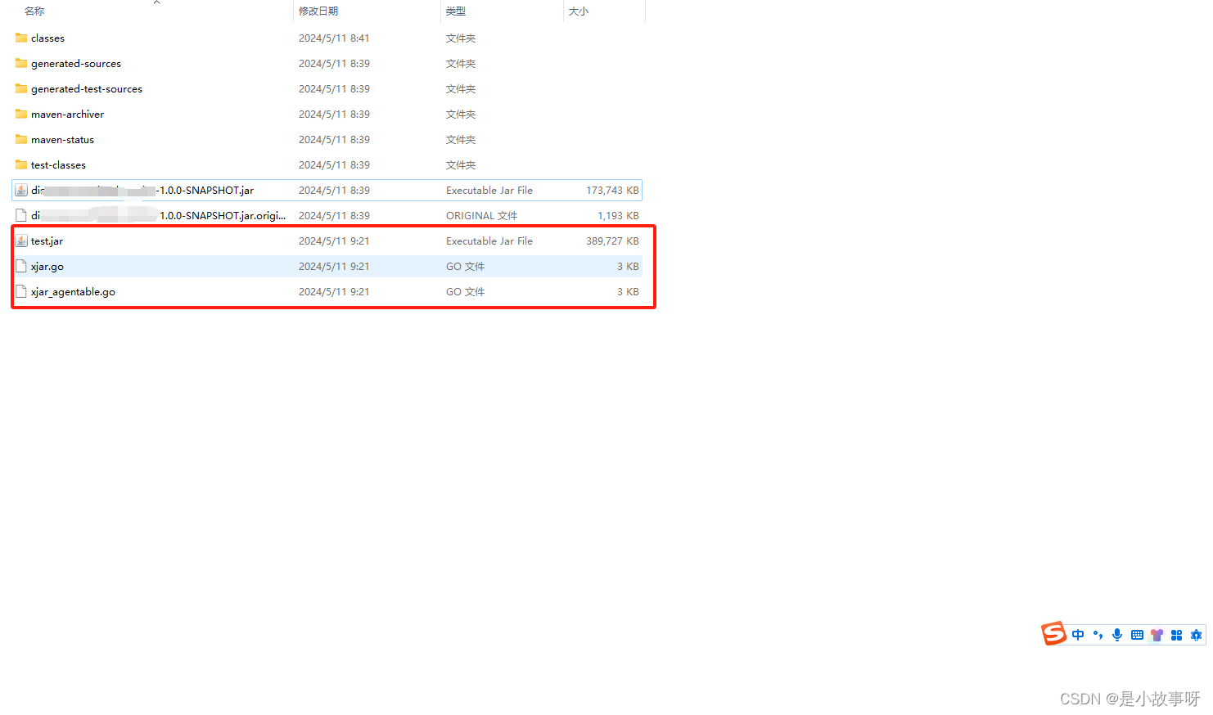Click the jar icon of the 173,743 KB SNAPSHOT.jar
Viewport: 1213px width, 715px height.
point(21,190)
